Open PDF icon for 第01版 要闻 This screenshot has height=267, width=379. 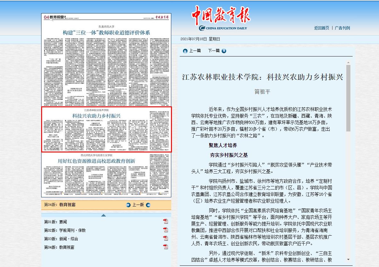pyautogui.click(x=166, y=222)
